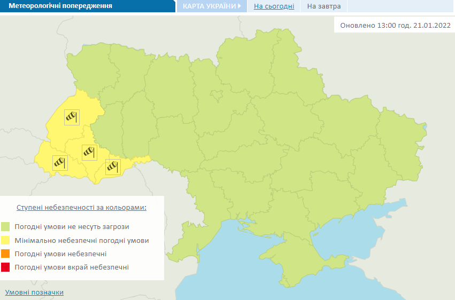Screen dimensions: 455x300
Task: Click legend text Погодні умови небезпечні
Action: 60,254
